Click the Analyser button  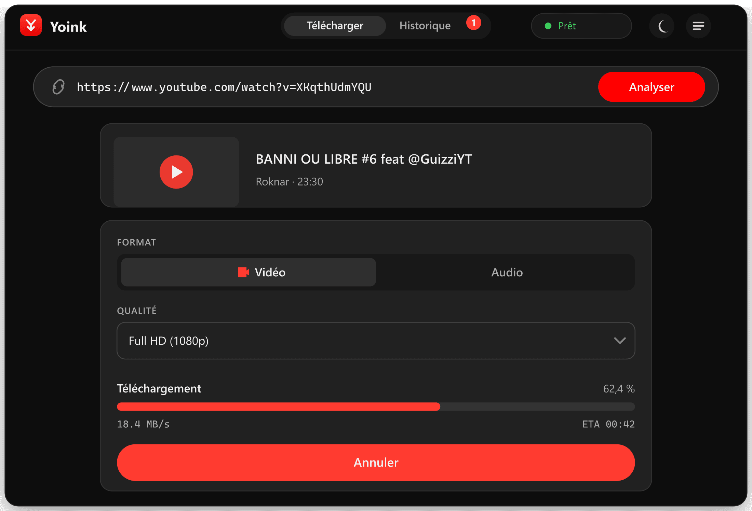652,87
